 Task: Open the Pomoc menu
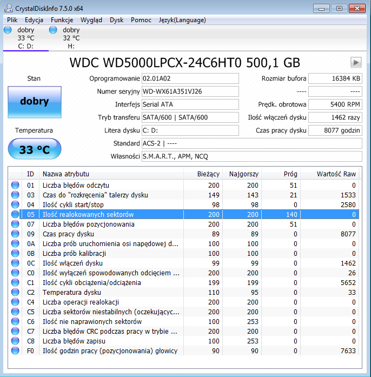141,20
